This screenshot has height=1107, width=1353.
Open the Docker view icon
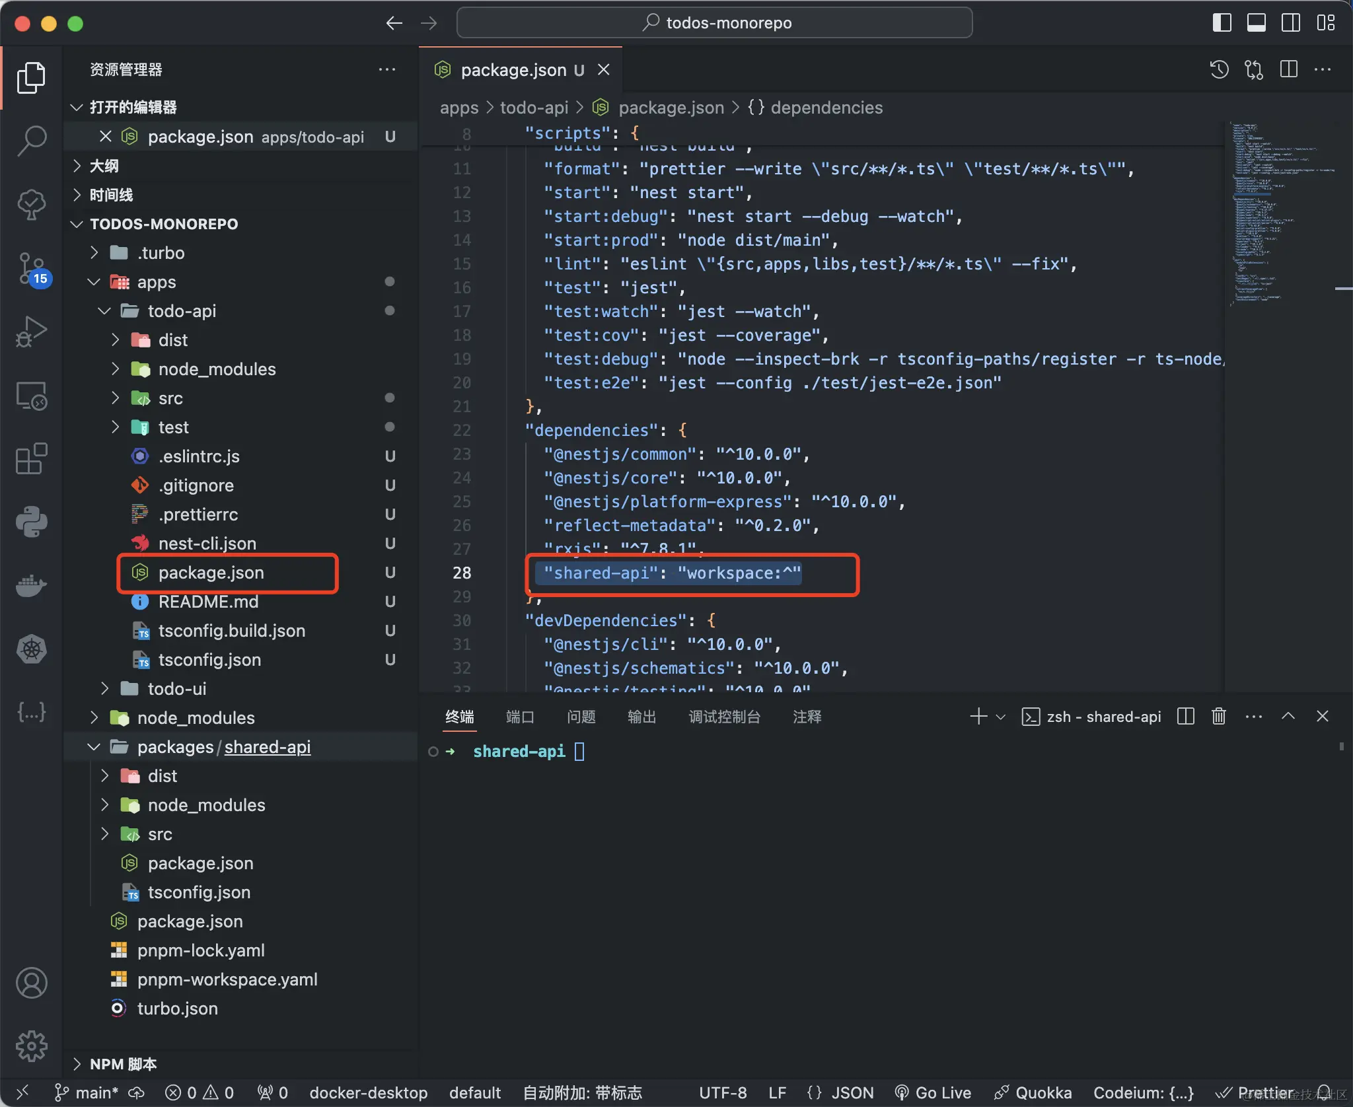click(31, 586)
